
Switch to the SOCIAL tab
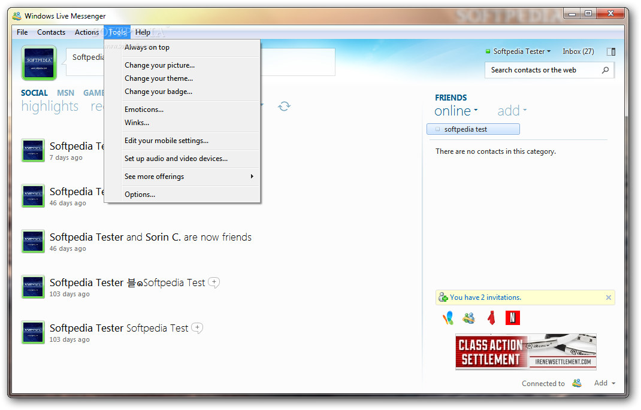[34, 93]
